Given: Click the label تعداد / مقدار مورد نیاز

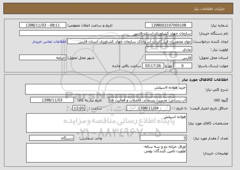Looking at the screenshot, I should point(211,138).
